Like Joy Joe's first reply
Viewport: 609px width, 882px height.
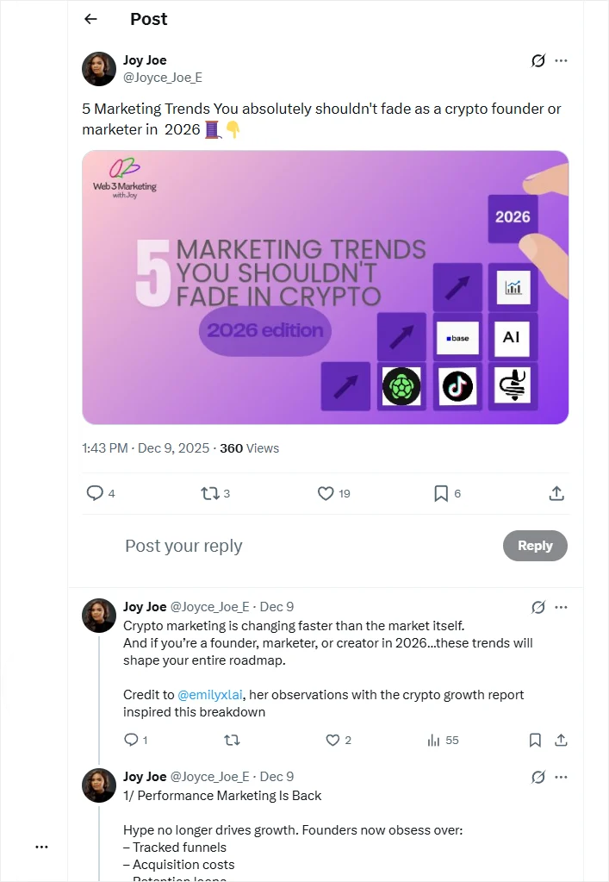(332, 740)
